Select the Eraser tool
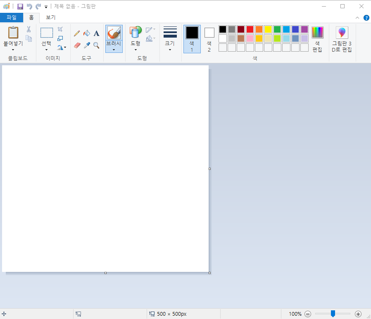This screenshot has height=319, width=371. point(77,45)
